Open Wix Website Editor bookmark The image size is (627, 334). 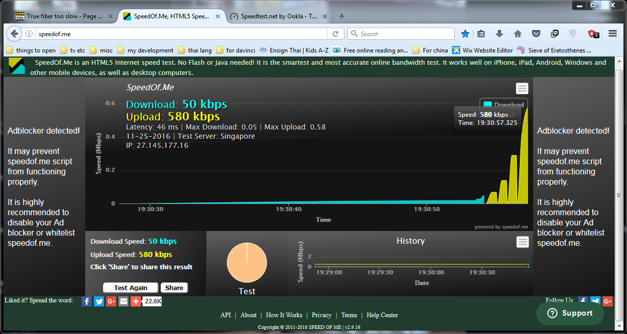coord(483,50)
